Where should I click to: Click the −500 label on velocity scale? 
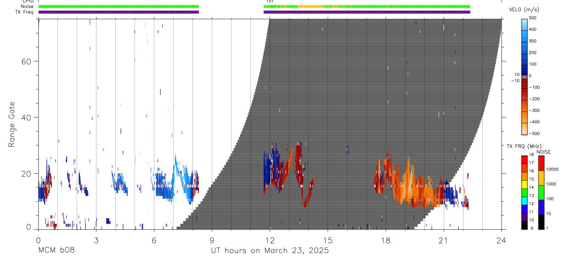tap(534, 133)
